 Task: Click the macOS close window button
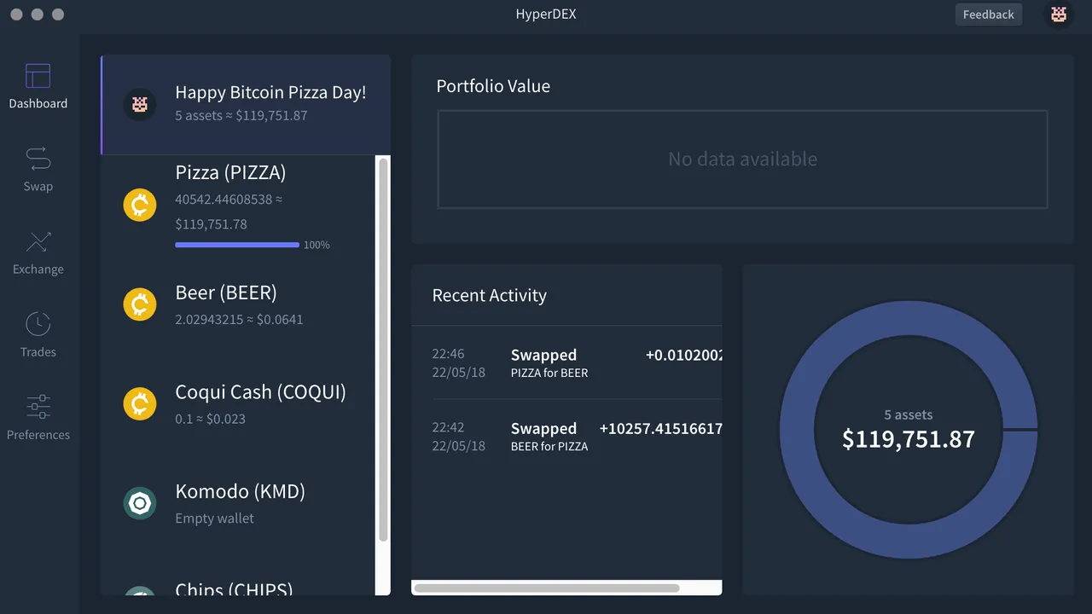[x=17, y=14]
